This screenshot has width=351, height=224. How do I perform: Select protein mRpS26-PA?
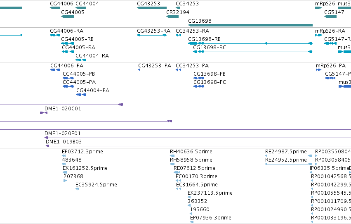click(319, 70)
